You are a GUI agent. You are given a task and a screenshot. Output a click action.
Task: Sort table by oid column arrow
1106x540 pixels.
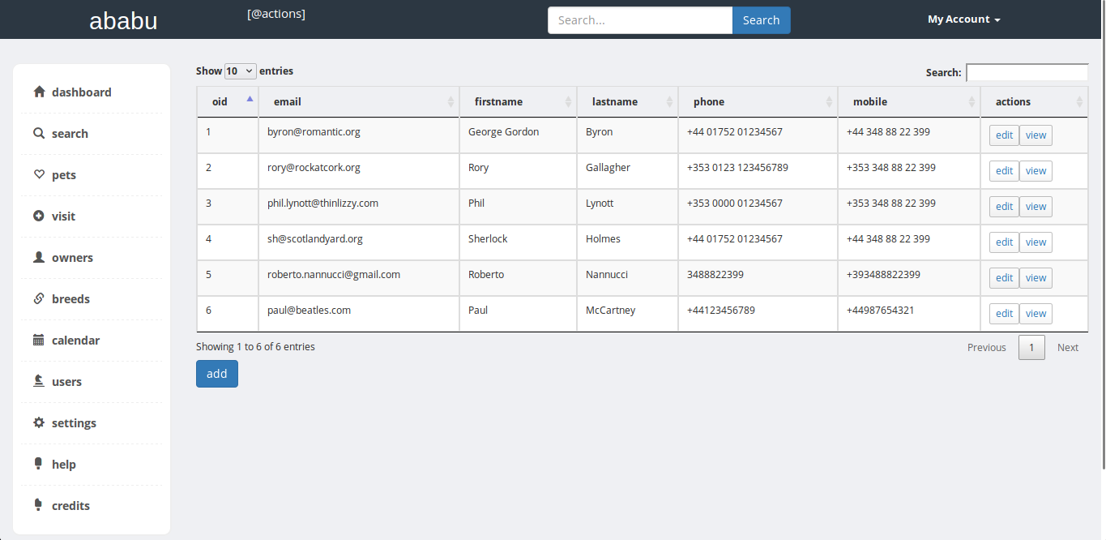point(250,99)
